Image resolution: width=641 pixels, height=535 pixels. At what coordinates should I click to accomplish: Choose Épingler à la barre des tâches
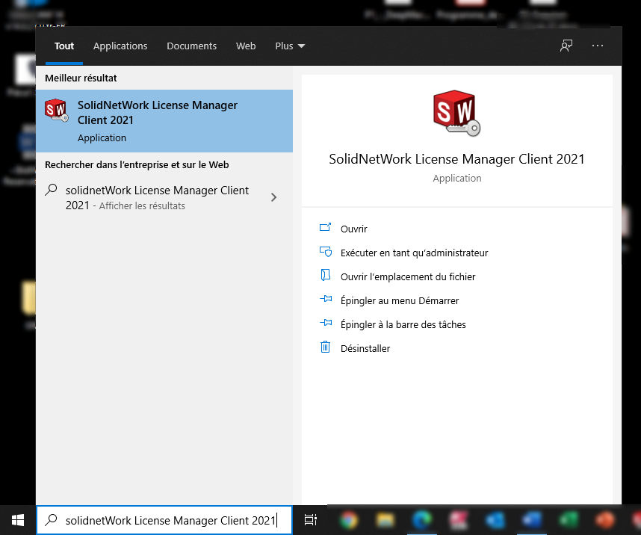point(403,325)
